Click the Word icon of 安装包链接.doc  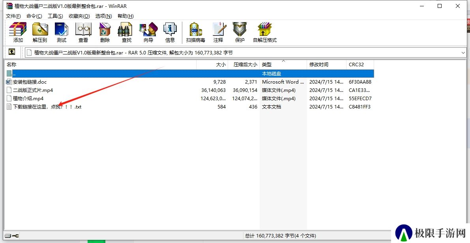(x=9, y=82)
